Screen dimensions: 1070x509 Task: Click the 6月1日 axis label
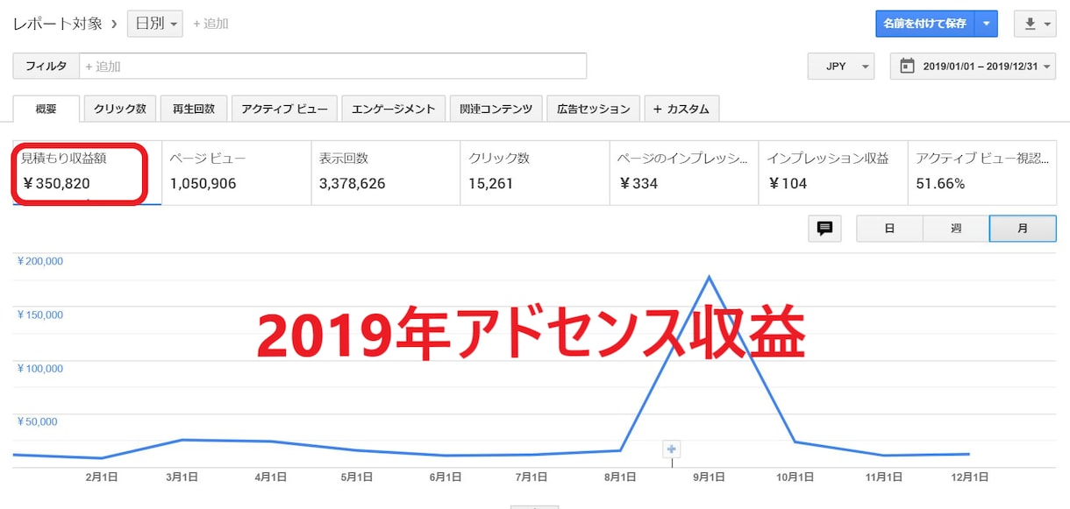pyautogui.click(x=446, y=477)
